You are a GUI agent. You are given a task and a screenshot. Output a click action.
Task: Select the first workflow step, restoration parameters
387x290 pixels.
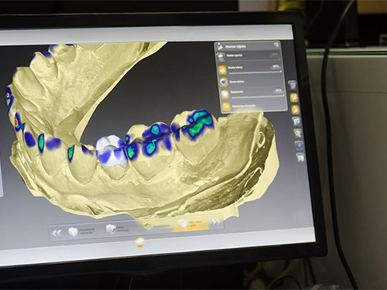[82, 231]
